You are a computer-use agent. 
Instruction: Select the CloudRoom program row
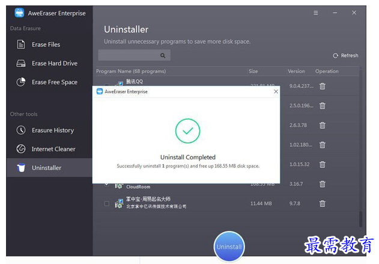(x=227, y=186)
